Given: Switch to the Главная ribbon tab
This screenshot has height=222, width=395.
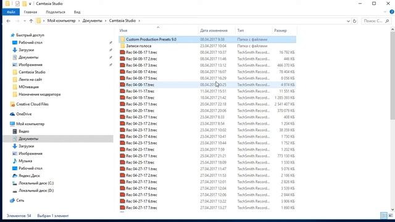Looking at the screenshot, I should [30, 12].
